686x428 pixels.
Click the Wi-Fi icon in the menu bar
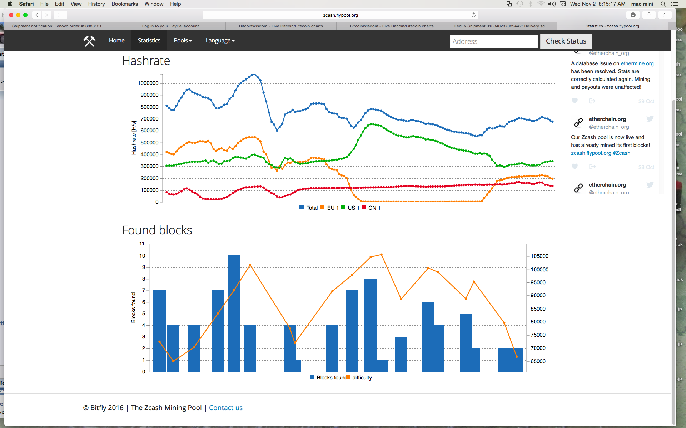[541, 4]
